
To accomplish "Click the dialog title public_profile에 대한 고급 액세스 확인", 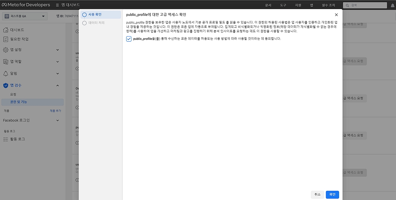I will (x=156, y=14).
